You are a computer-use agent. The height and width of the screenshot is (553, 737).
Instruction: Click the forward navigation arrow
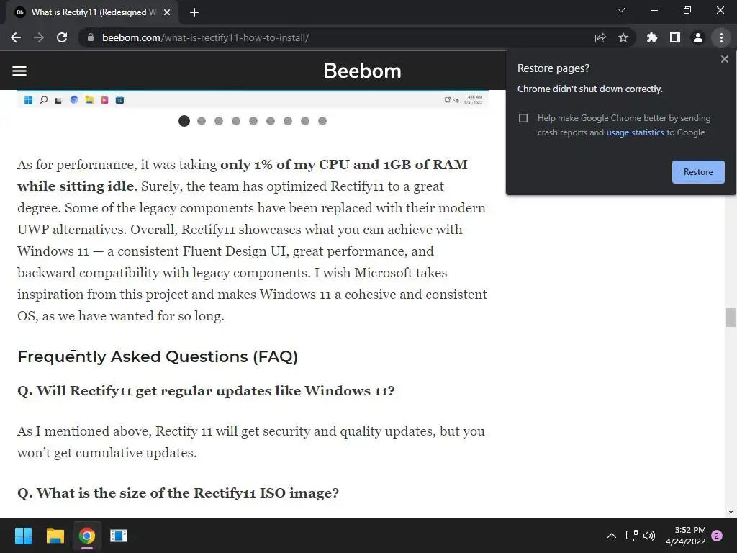point(39,37)
